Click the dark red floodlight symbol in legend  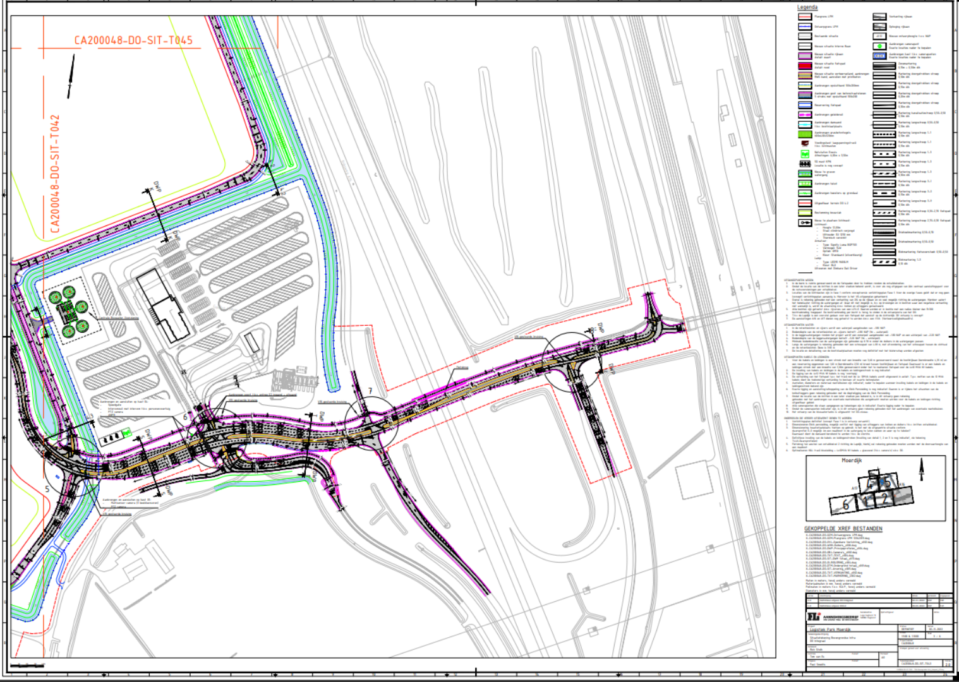[805, 143]
